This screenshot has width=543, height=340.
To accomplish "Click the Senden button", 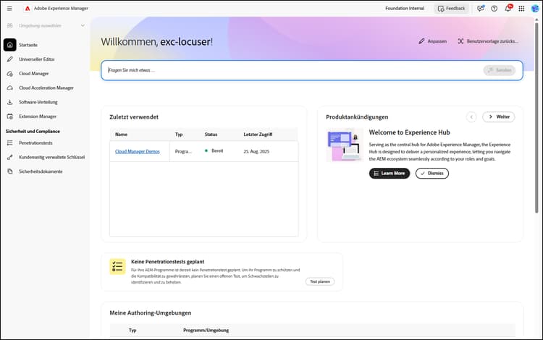I will tap(500, 70).
